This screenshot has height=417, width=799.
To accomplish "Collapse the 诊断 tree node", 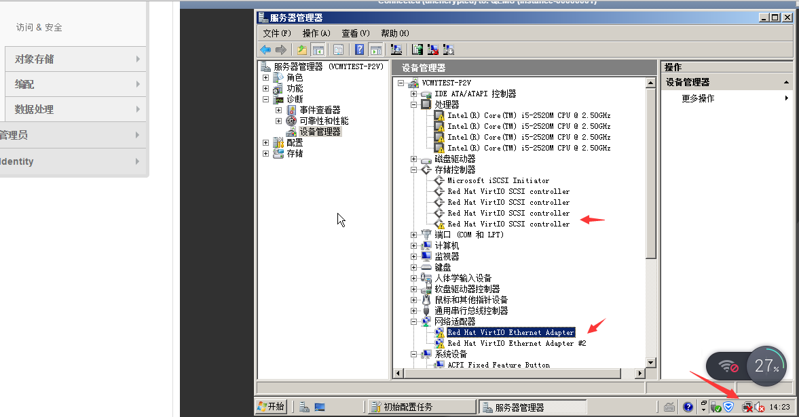I will (265, 99).
